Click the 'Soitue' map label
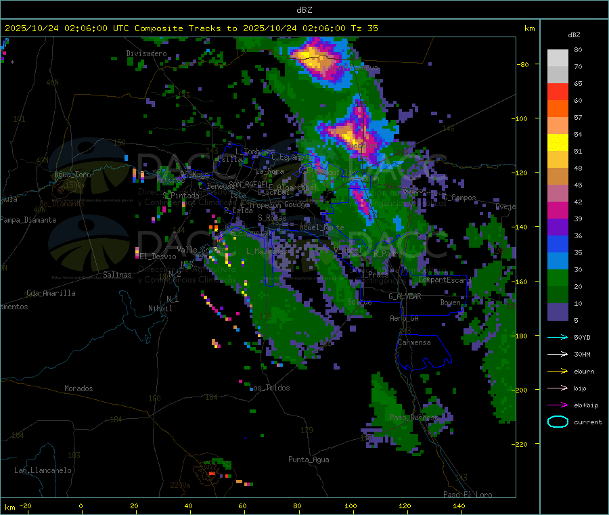Image resolution: width=609 pixels, height=515 pixels. point(359,302)
